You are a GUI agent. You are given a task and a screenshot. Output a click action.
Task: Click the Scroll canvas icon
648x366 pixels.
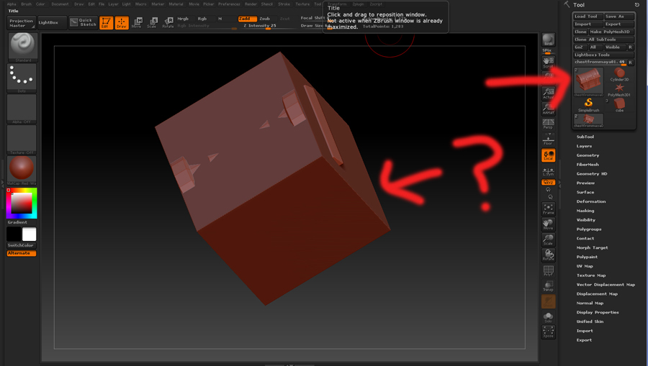[x=549, y=63]
